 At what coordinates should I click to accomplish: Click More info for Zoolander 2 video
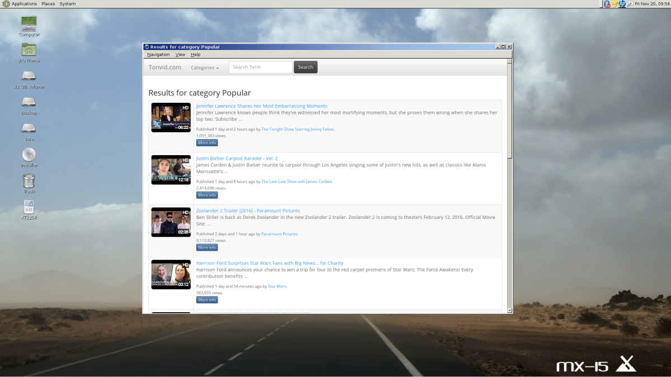point(207,247)
